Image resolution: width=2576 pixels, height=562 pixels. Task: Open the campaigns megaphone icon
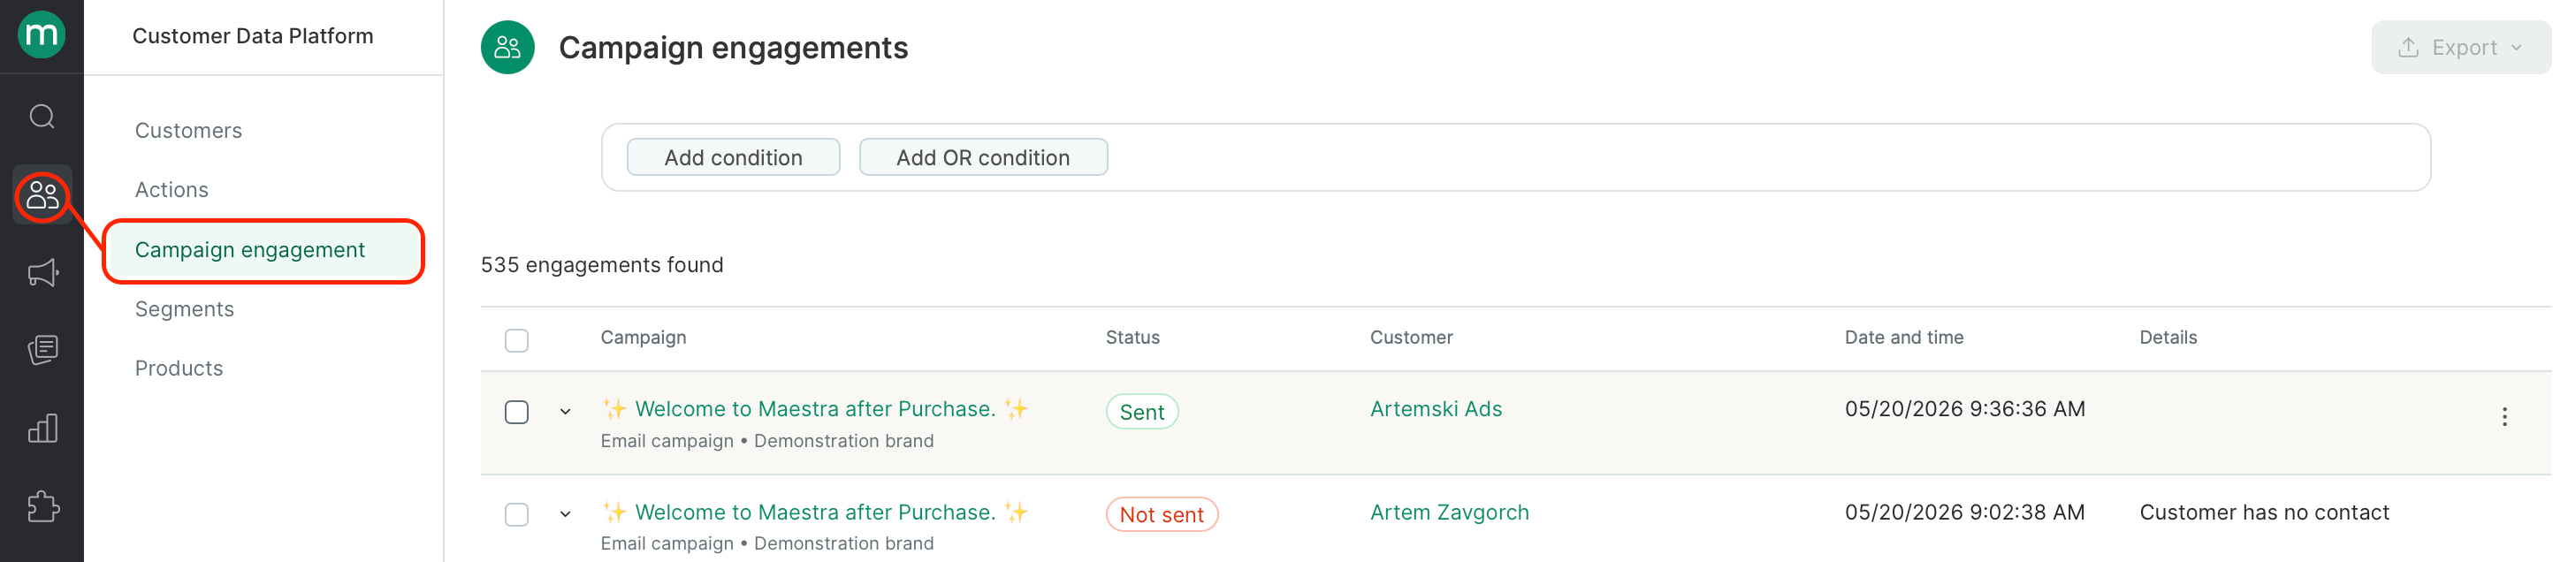(42, 273)
